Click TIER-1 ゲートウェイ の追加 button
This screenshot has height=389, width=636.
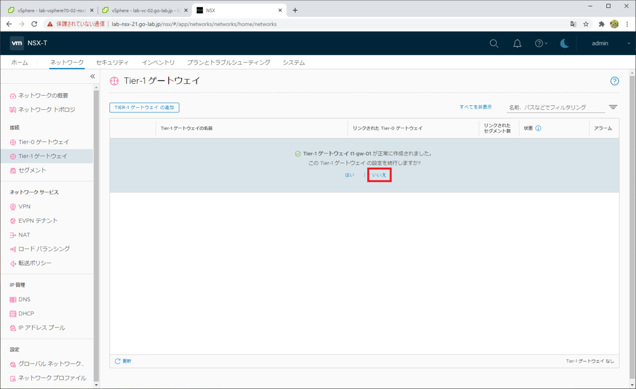pos(145,107)
